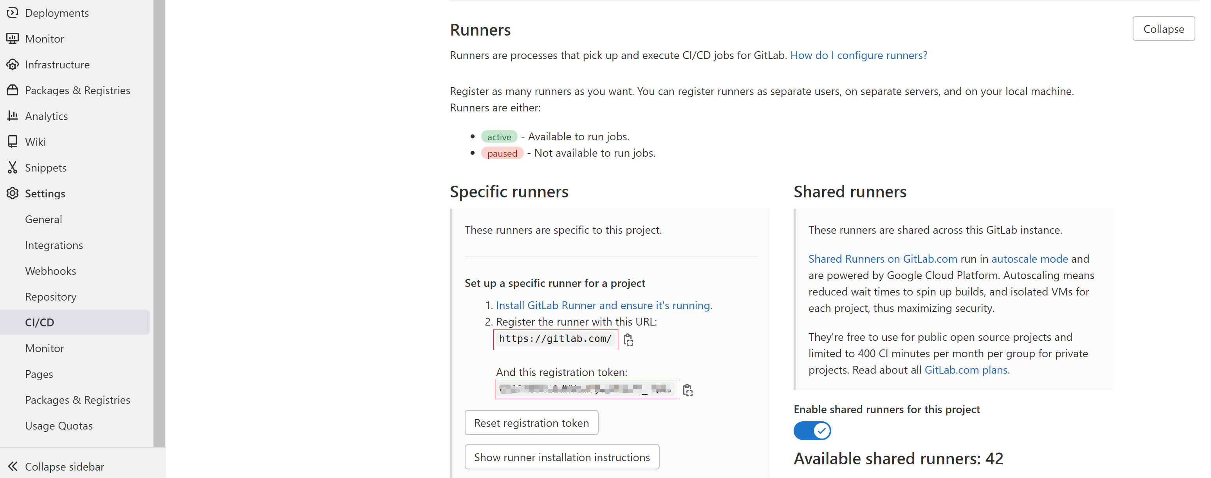The width and height of the screenshot is (1211, 478).
Task: Open the 'GitLab.com plans' link
Action: [x=966, y=370]
